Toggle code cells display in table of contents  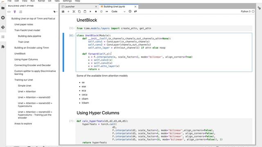coord(9,12)
